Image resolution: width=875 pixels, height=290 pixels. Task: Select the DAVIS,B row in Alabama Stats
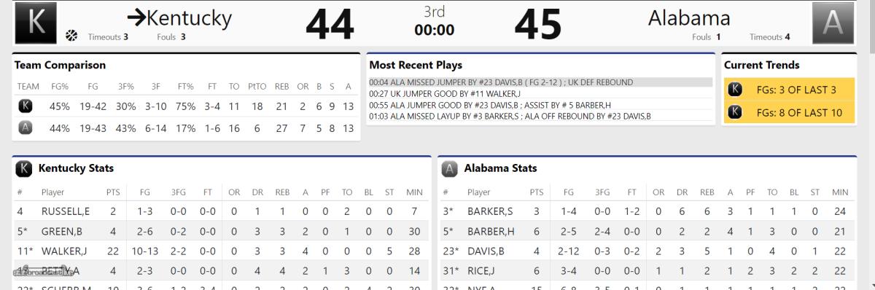[x=646, y=251]
